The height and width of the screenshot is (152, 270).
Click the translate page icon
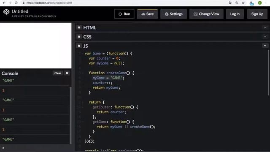230,3
